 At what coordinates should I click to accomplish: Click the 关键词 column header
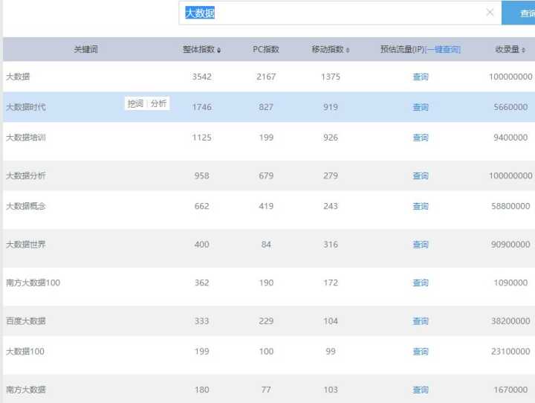tap(85, 50)
